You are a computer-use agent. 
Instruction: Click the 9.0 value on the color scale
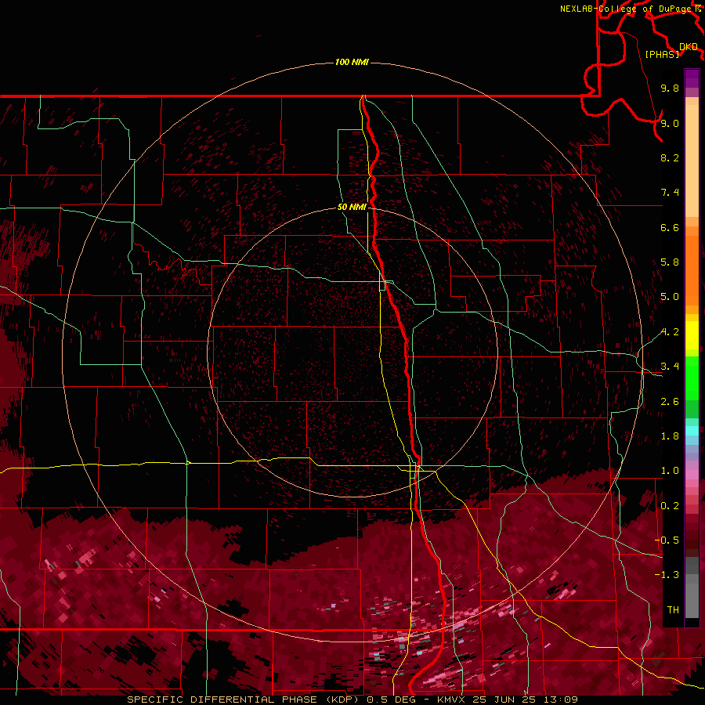pyautogui.click(x=670, y=123)
